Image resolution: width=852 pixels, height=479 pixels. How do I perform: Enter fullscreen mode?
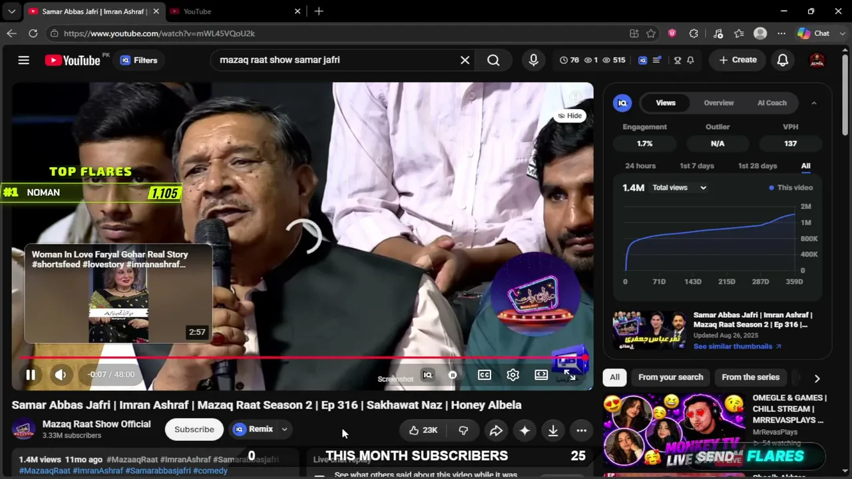[570, 375]
